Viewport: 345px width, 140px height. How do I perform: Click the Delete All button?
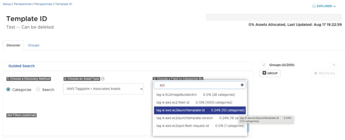(x=324, y=73)
